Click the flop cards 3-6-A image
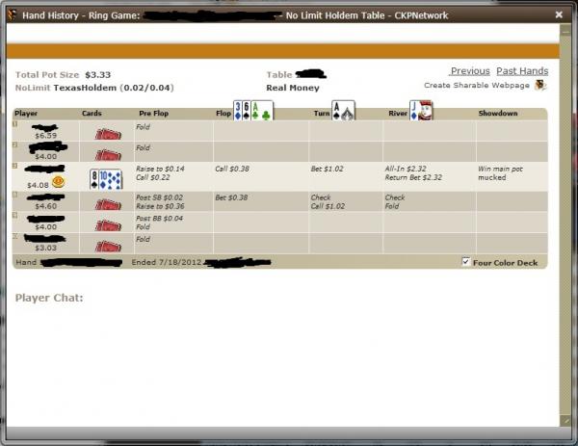 (253, 111)
